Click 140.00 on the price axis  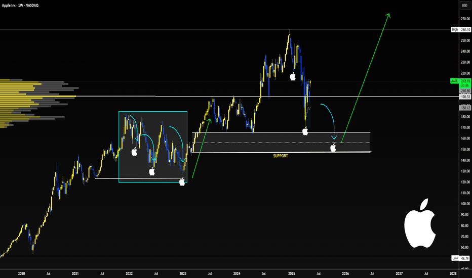click(465, 160)
